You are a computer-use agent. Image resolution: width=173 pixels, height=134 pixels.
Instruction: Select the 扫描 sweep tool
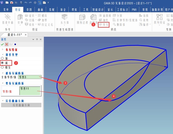[x=30, y=20]
